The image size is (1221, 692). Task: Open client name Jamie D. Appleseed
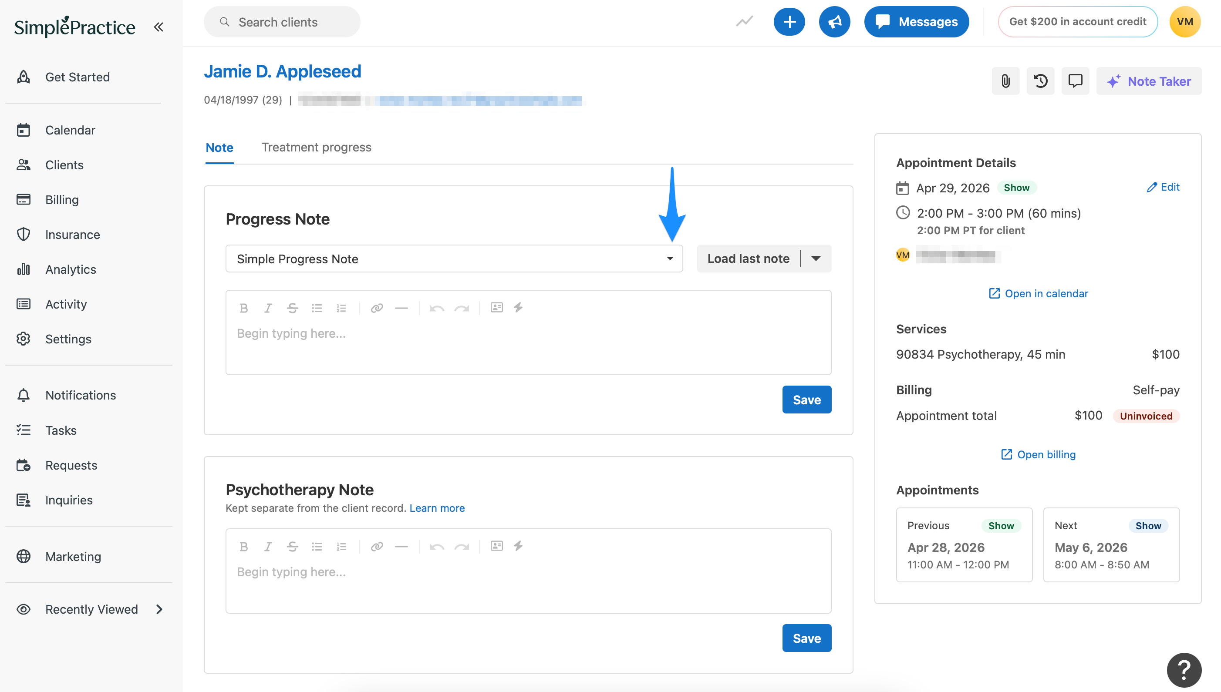point(283,71)
